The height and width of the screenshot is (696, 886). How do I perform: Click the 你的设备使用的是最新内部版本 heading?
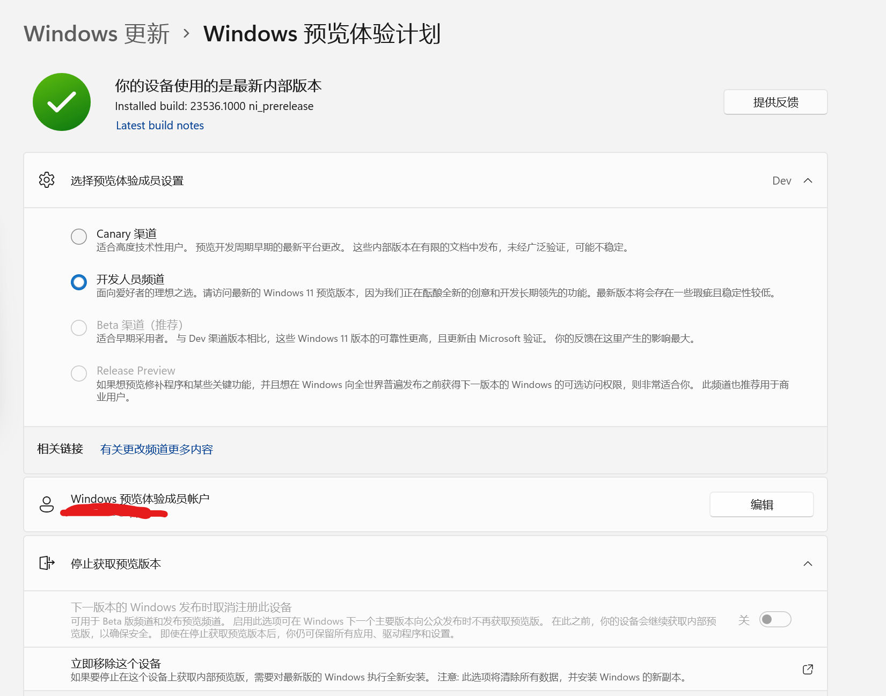point(218,86)
